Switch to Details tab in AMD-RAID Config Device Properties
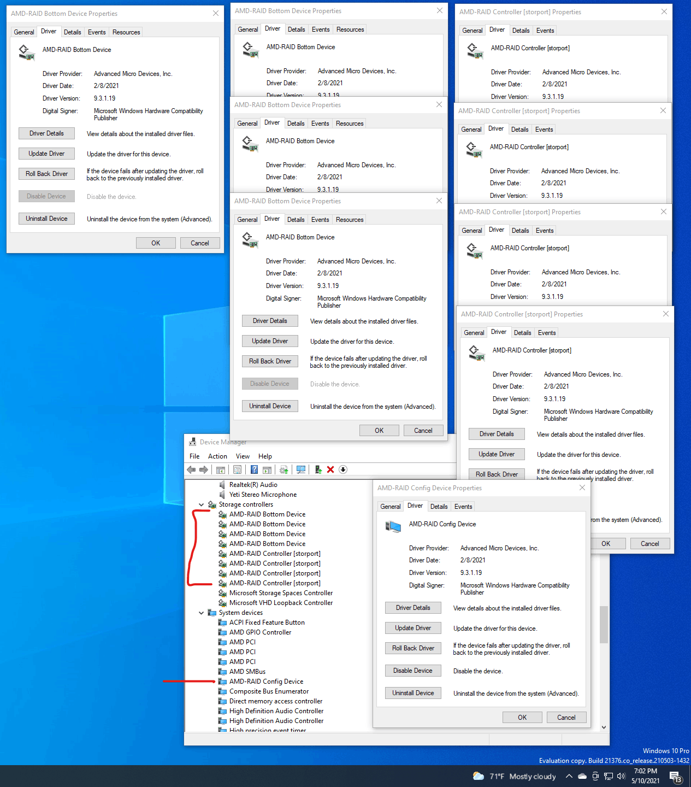 click(x=439, y=507)
